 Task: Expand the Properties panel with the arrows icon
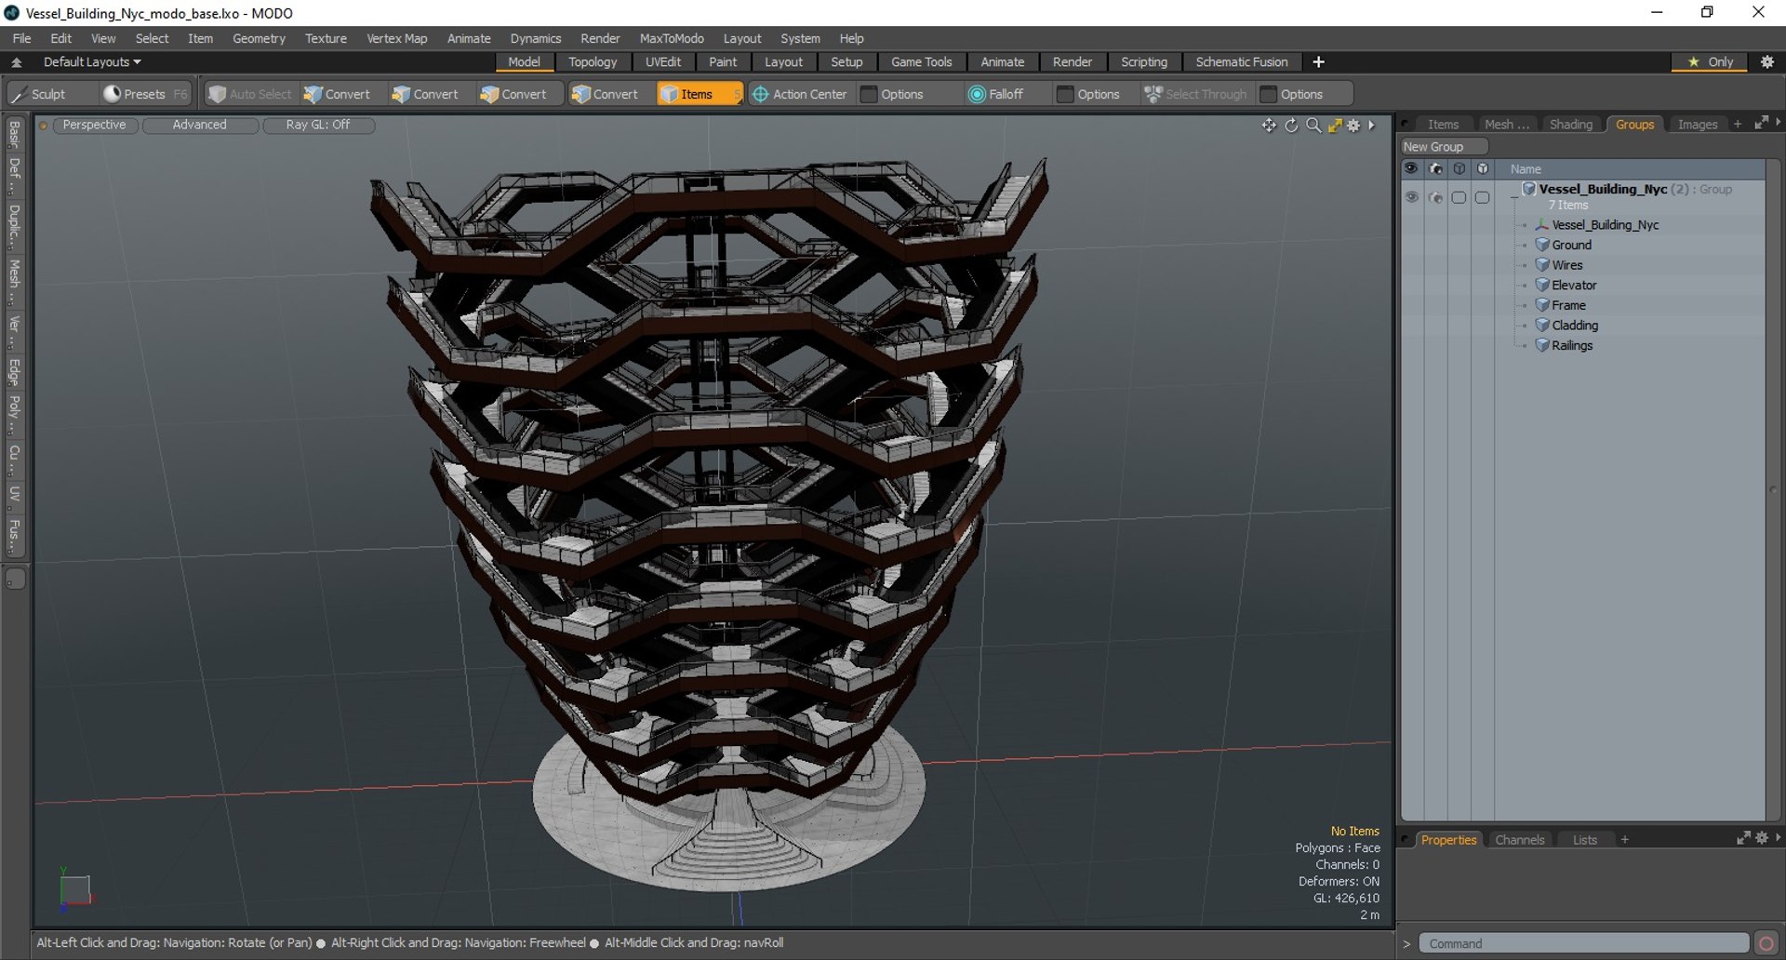pos(1743,838)
